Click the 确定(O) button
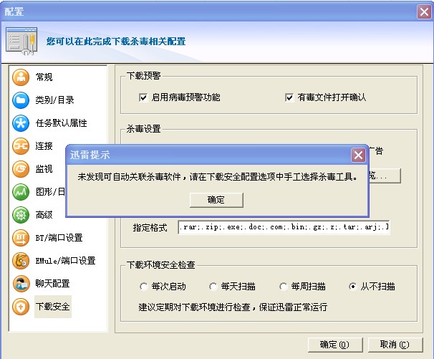434x359 pixels. point(335,345)
